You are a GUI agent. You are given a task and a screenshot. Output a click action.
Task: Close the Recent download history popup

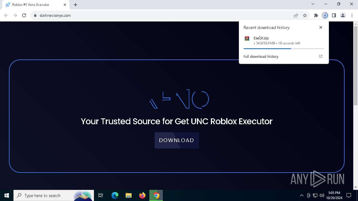[x=321, y=27]
